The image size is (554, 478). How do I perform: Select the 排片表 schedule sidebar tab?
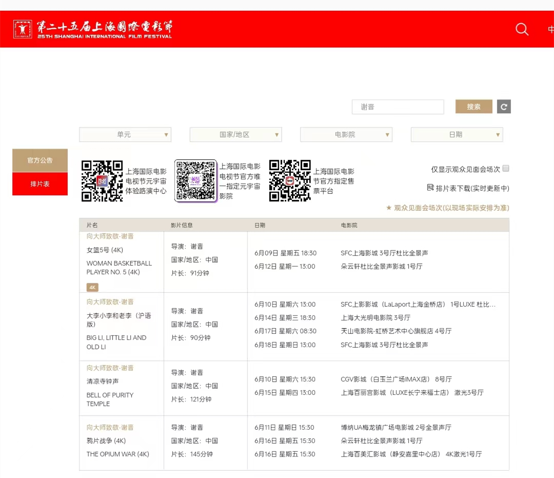40,184
